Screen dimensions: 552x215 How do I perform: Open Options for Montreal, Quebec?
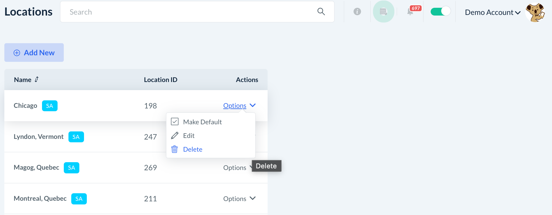(239, 199)
